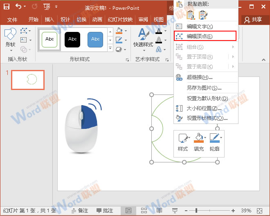Image resolution: width=270 pixels, height=216 pixels.
Task: Choose 编辑顶点(E) from context menu
Action: [x=205, y=36]
